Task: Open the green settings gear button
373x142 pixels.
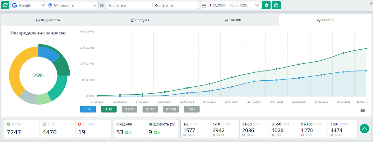Action: 266,5
